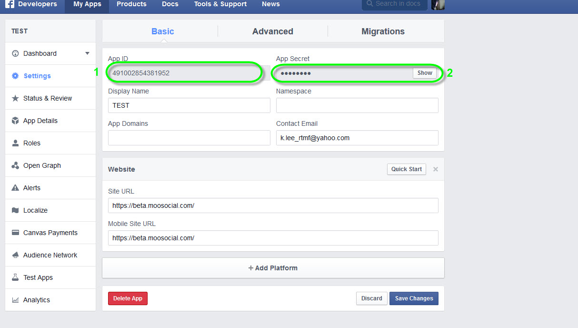Open the Products menu in top bar
Screen dimensions: 578x328
(131, 4)
